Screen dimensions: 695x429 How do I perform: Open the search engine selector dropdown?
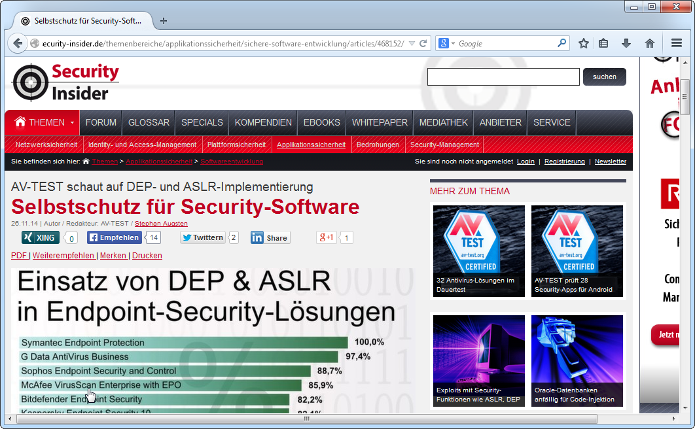pos(446,43)
